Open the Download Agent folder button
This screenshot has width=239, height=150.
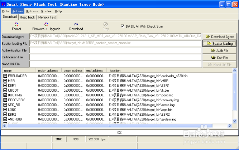pyautogui.click(x=220, y=37)
